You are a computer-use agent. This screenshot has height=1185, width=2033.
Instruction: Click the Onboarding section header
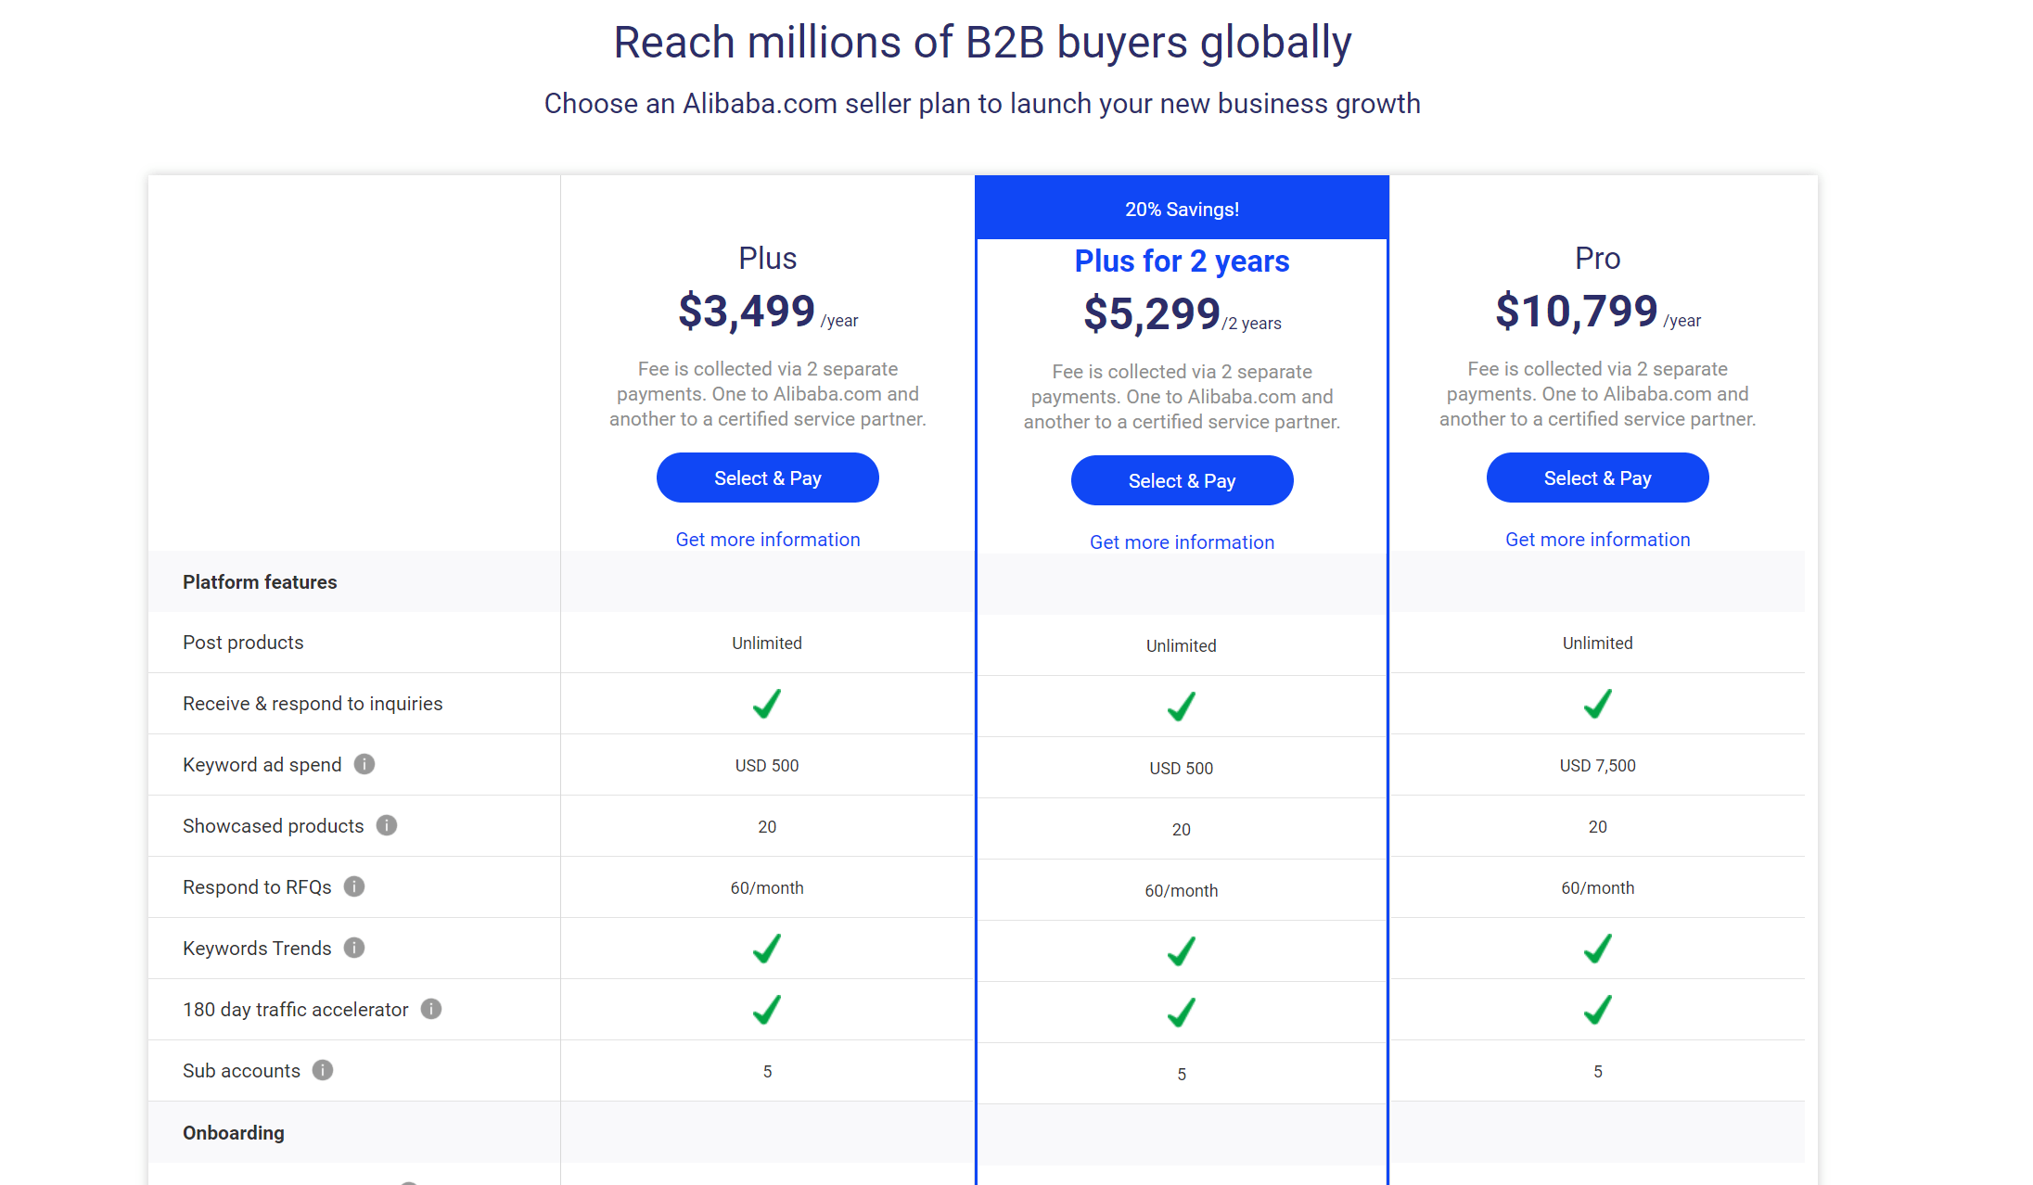(234, 1132)
